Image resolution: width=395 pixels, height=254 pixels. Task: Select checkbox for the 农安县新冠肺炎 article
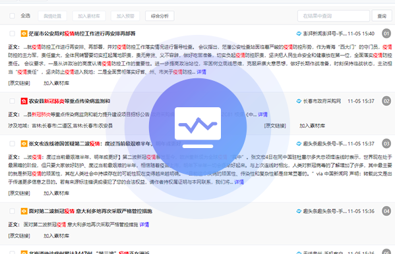tap(12, 101)
